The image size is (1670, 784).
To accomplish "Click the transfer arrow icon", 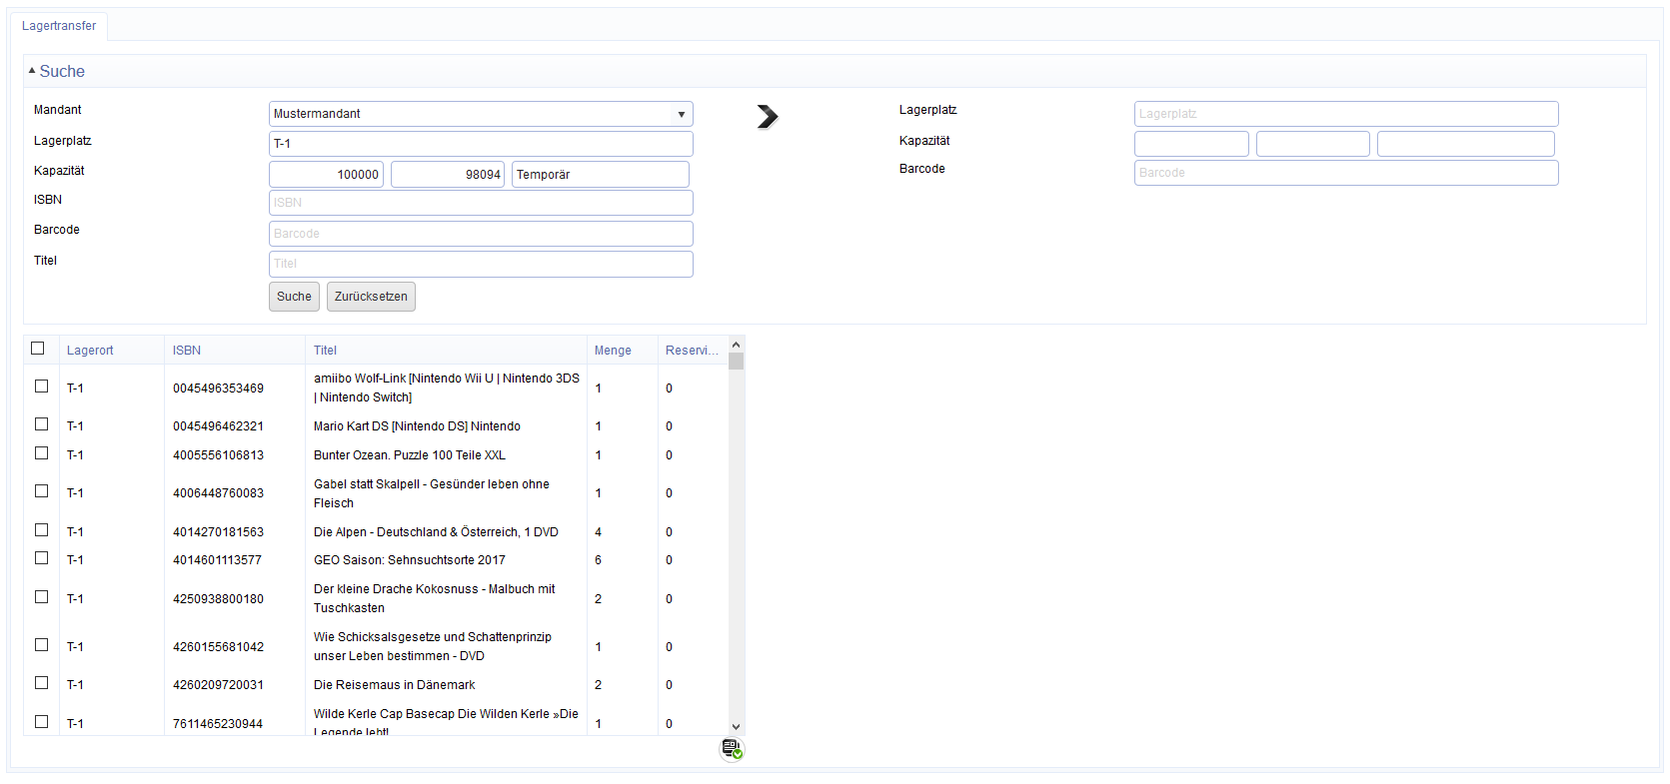I will [767, 117].
